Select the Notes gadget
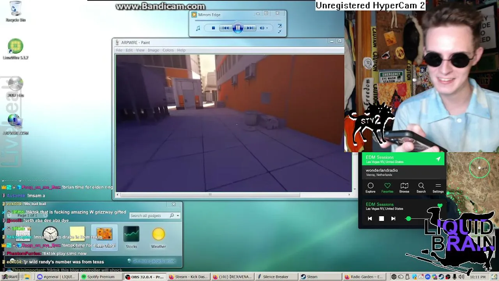Screen dimensions: 499x281 click(x=77, y=237)
